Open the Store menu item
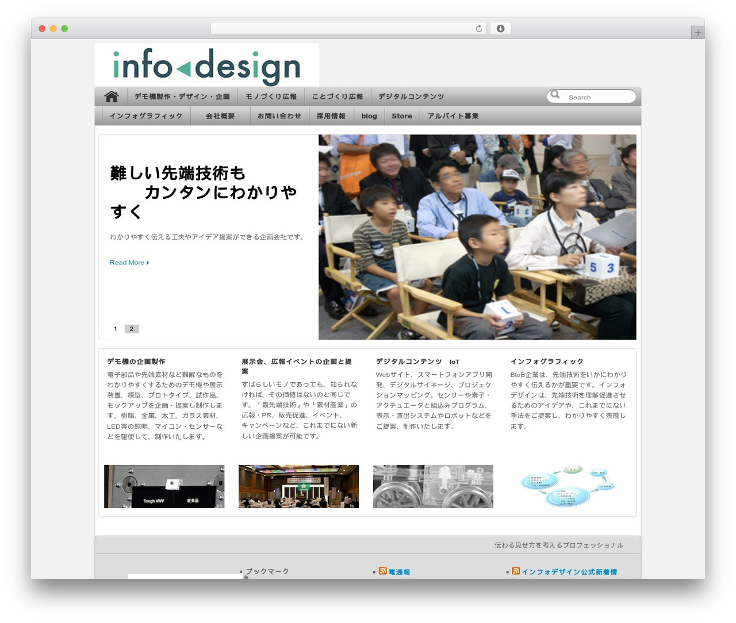The image size is (736, 623). (x=402, y=116)
